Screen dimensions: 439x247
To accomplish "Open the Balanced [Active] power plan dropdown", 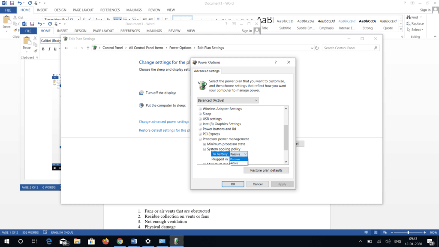I will [227, 100].
